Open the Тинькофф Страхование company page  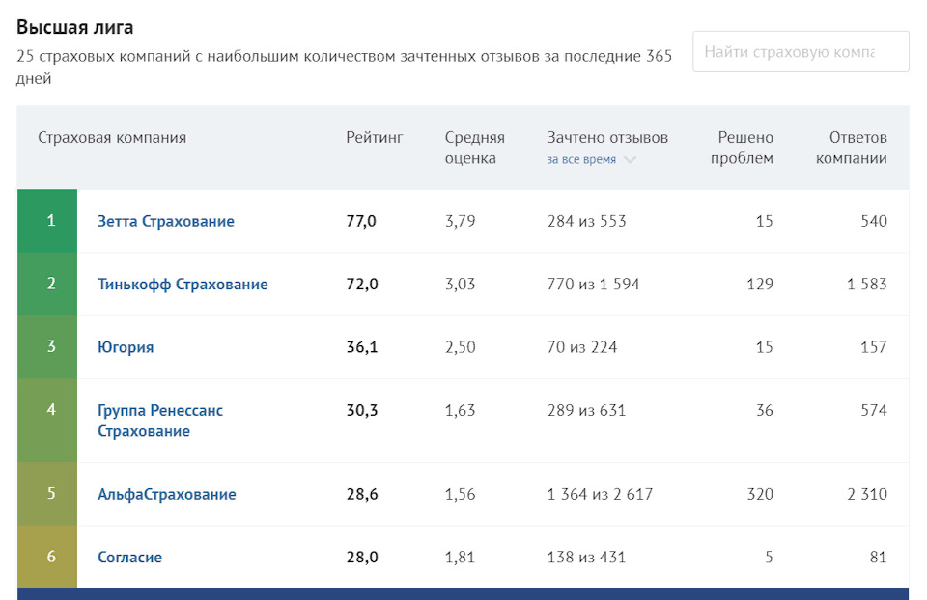[183, 284]
